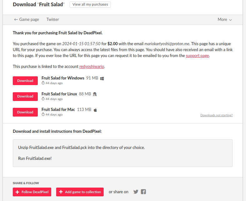This screenshot has width=246, height=201.
Task: Go back to Game page
Action: 27,19
